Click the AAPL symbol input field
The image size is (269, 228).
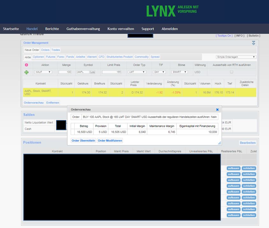coord(83,72)
